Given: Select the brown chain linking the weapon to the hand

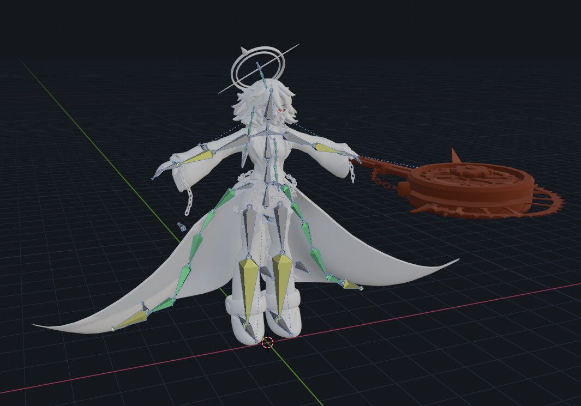Looking at the screenshot, I should (384, 179).
